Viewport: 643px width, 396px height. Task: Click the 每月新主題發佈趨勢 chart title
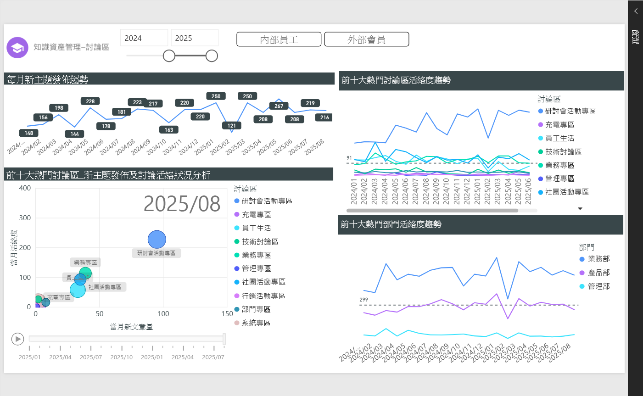pyautogui.click(x=47, y=79)
